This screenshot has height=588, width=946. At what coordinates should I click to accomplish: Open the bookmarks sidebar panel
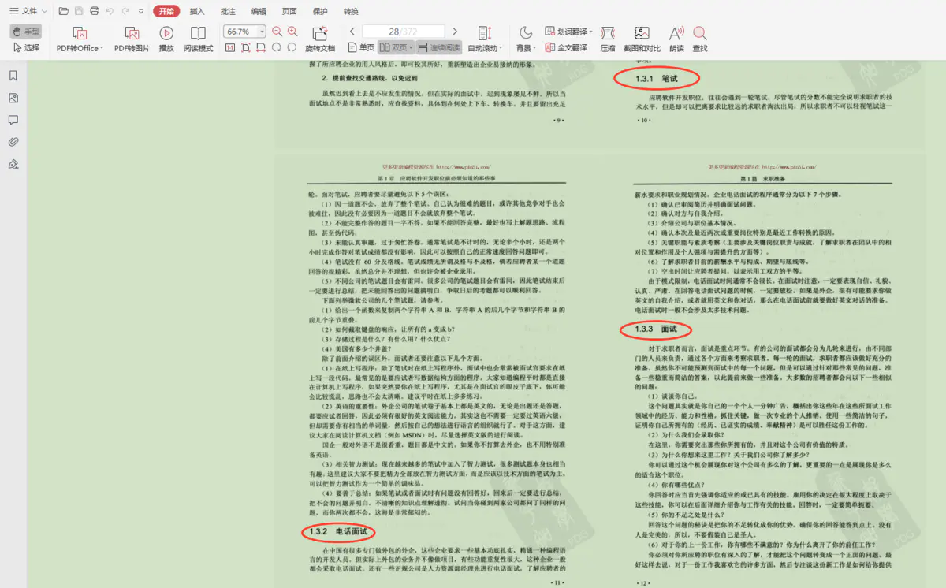click(13, 76)
